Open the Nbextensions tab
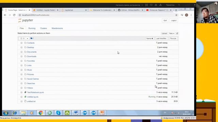Screen dimensions: 218x122 click(x=57, y=28)
